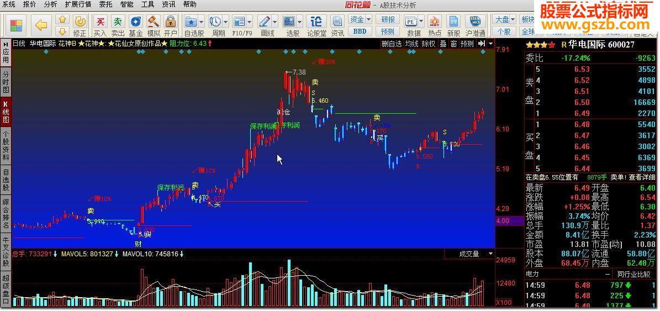The image size is (660, 311).
Task: Click the 个股 button
Action: click(x=504, y=31)
